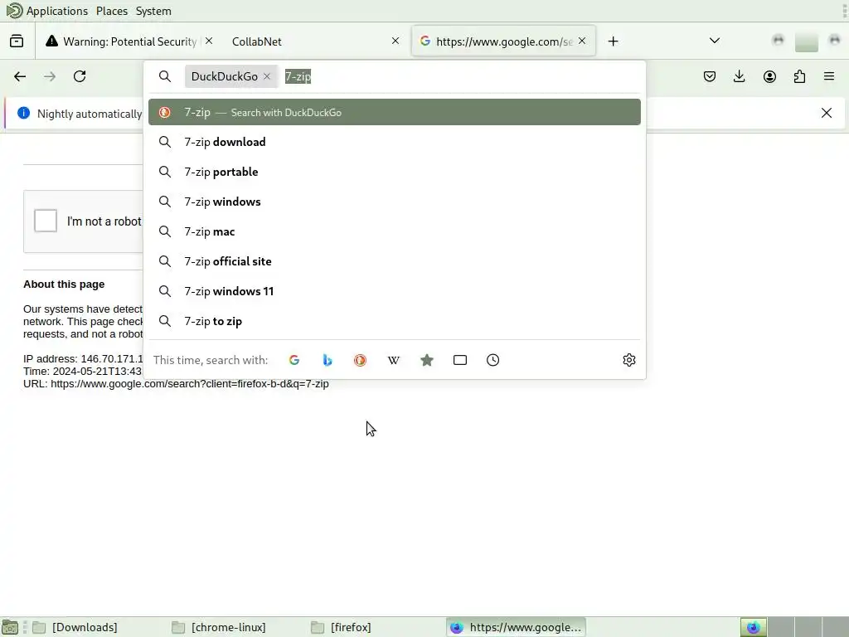This screenshot has height=637, width=849.
Task: Search this time with Wikipedia
Action: point(394,360)
